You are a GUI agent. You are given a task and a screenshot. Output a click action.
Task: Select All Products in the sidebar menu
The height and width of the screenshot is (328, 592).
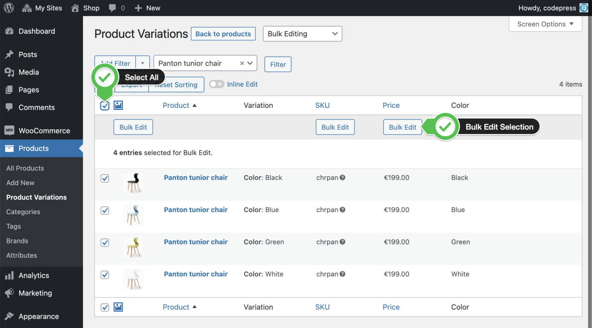25,168
